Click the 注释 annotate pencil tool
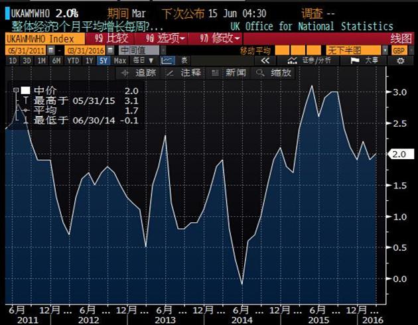The image size is (418, 325). (x=190, y=72)
